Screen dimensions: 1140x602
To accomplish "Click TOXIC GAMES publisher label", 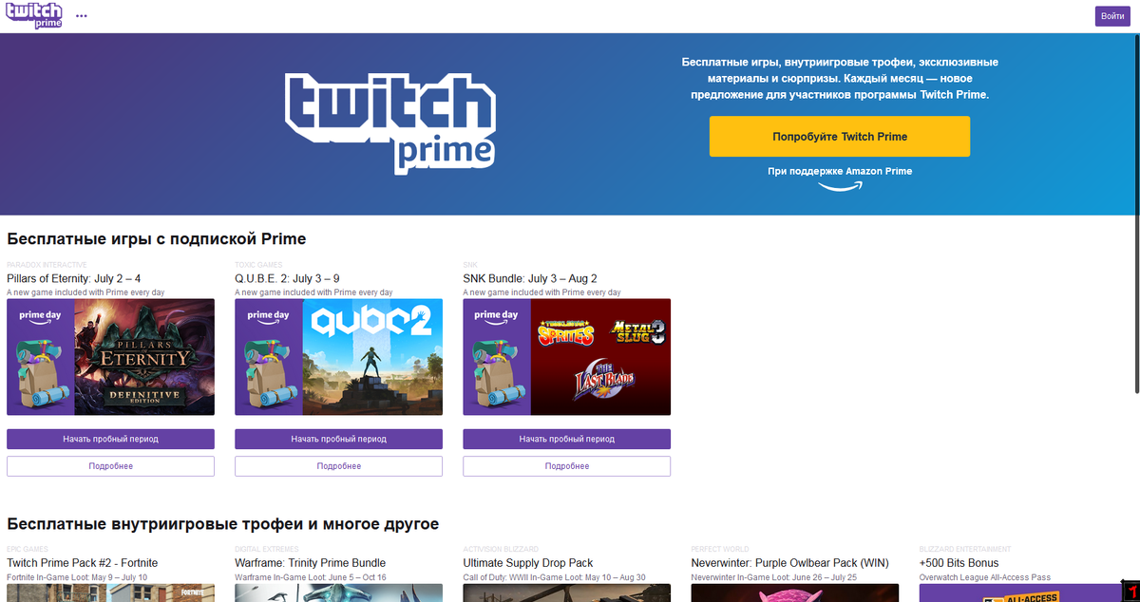I will pyautogui.click(x=258, y=265).
